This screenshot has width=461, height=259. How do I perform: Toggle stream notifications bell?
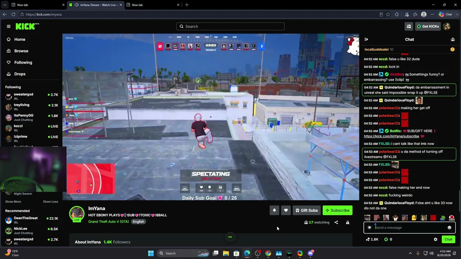(x=274, y=210)
